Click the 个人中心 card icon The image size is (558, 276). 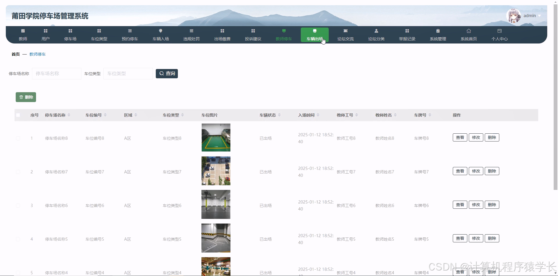[x=500, y=31]
